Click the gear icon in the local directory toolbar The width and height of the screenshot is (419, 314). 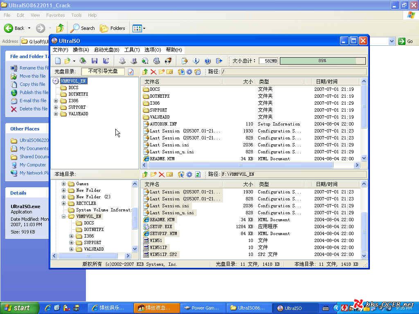[x=189, y=174]
